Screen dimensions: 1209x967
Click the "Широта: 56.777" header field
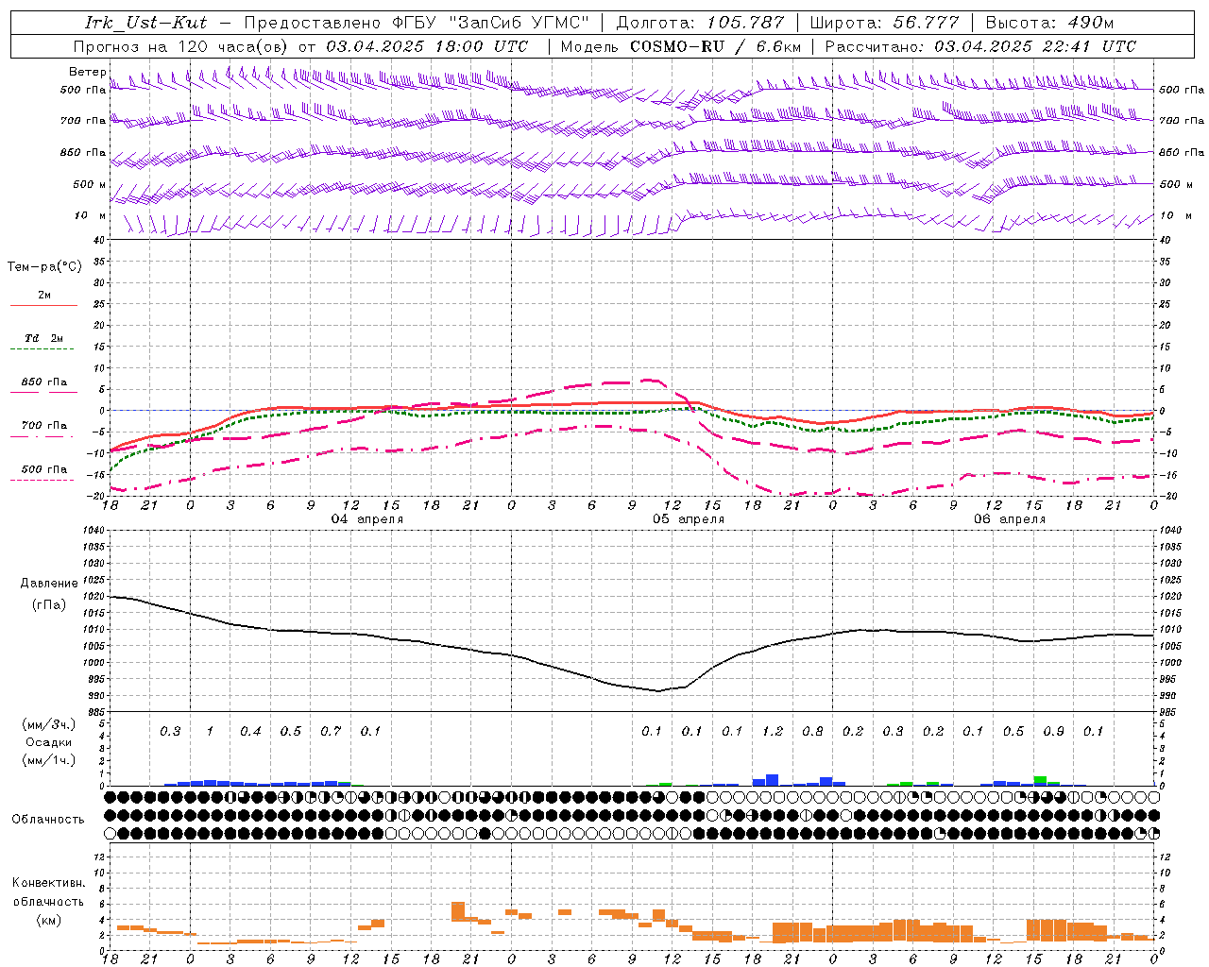tap(884, 23)
